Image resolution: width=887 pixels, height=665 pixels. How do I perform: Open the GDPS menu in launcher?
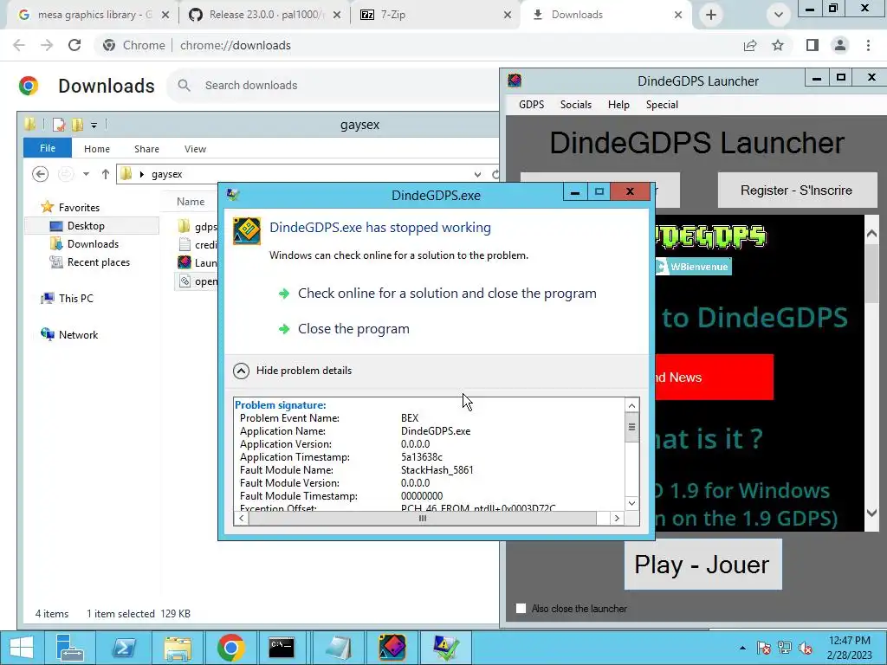[531, 105]
